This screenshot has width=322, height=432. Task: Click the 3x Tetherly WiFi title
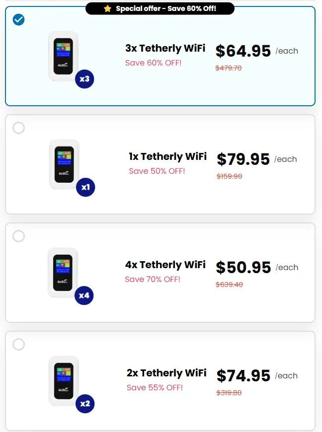pos(165,48)
